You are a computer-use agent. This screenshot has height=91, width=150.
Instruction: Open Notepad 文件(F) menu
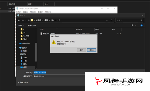[18, 12]
